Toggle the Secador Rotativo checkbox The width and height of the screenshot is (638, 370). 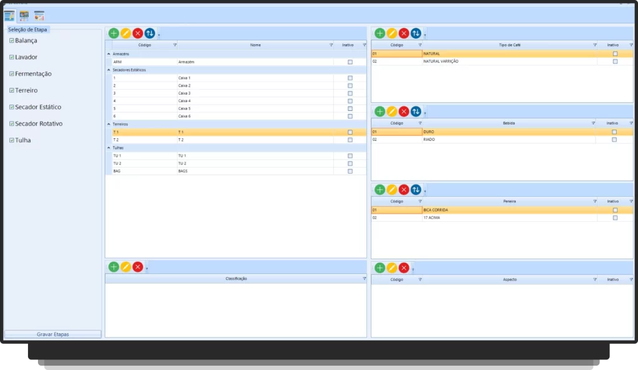coord(12,124)
